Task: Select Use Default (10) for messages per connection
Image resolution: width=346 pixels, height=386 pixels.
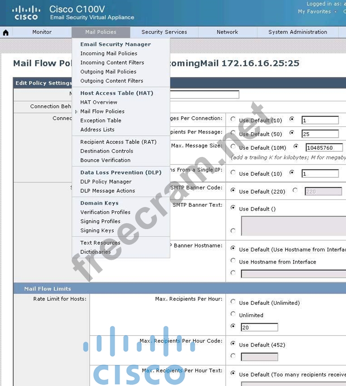Action: point(233,119)
